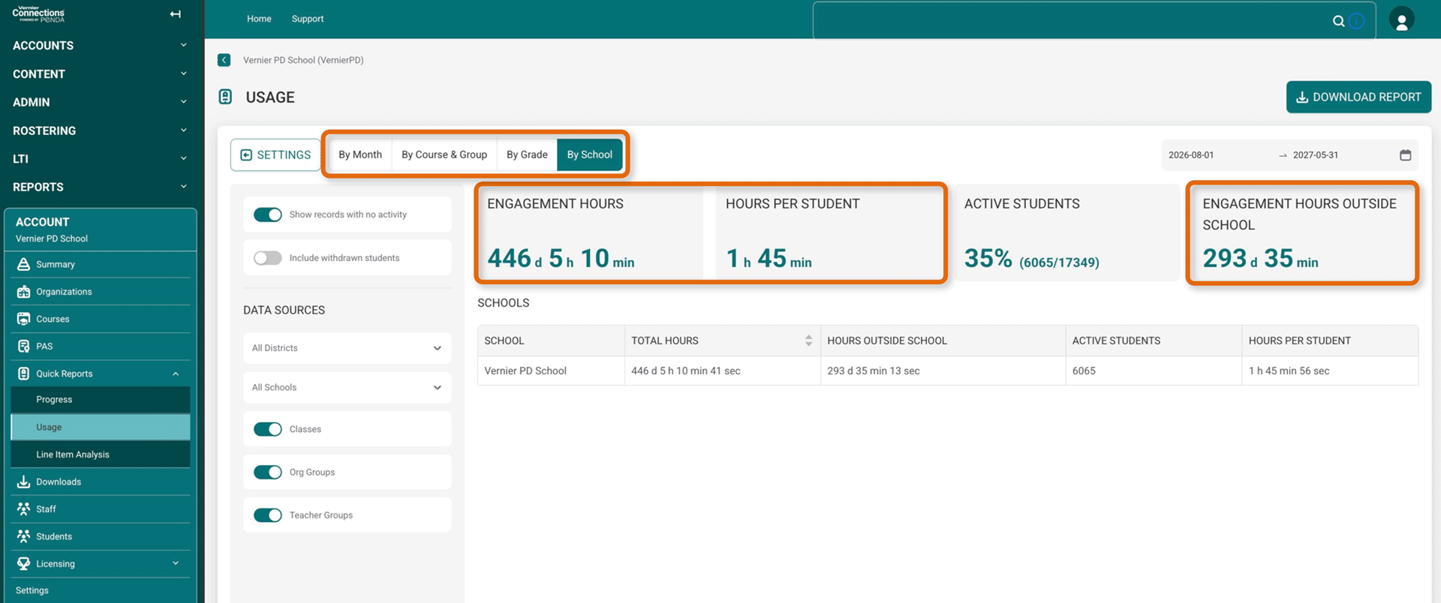Expand Licensing submenu chevron
This screenshot has width=1441, height=603.
pyautogui.click(x=176, y=563)
